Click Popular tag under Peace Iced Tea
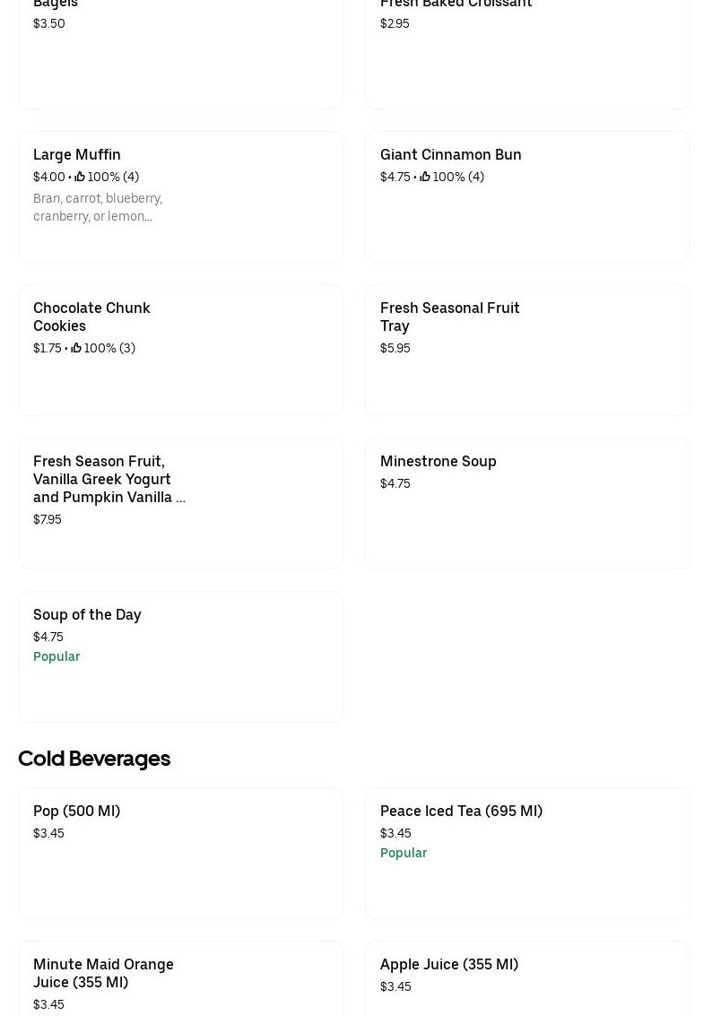This screenshot has height=1016, width=721. coord(404,854)
